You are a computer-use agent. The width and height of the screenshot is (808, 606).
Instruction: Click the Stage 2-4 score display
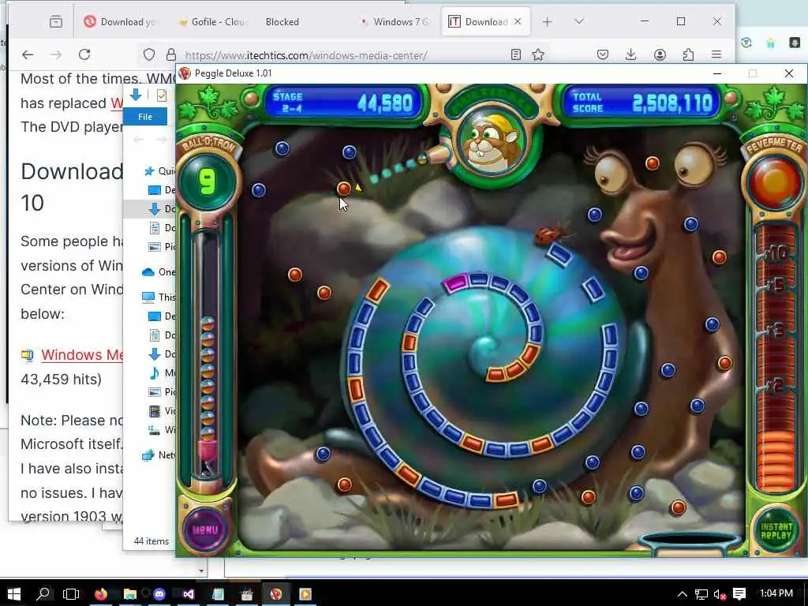pyautogui.click(x=344, y=103)
